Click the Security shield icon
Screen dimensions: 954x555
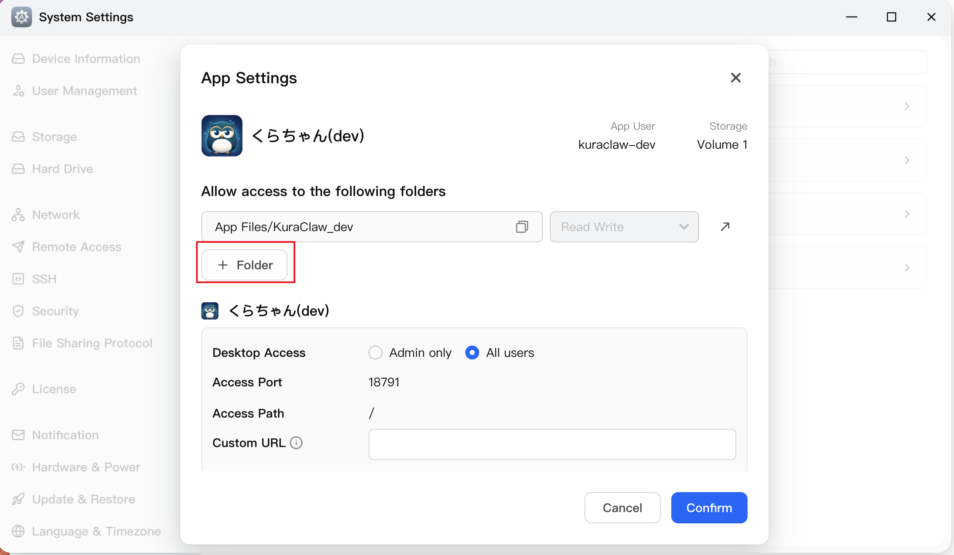pyautogui.click(x=18, y=311)
